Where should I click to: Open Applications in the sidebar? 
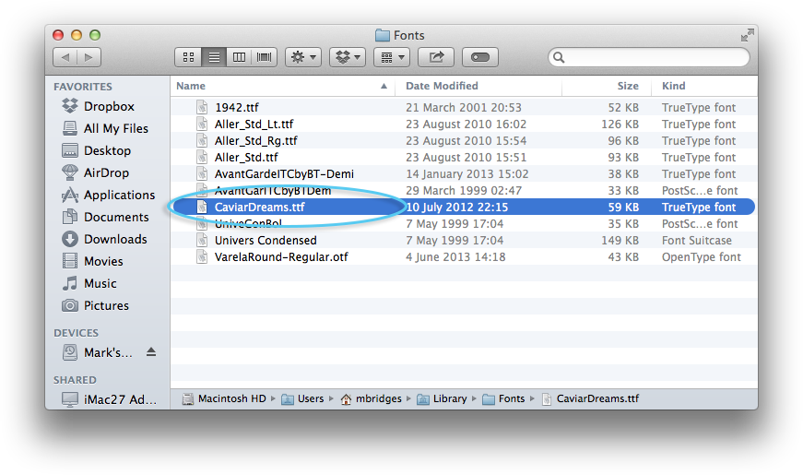[x=108, y=195]
